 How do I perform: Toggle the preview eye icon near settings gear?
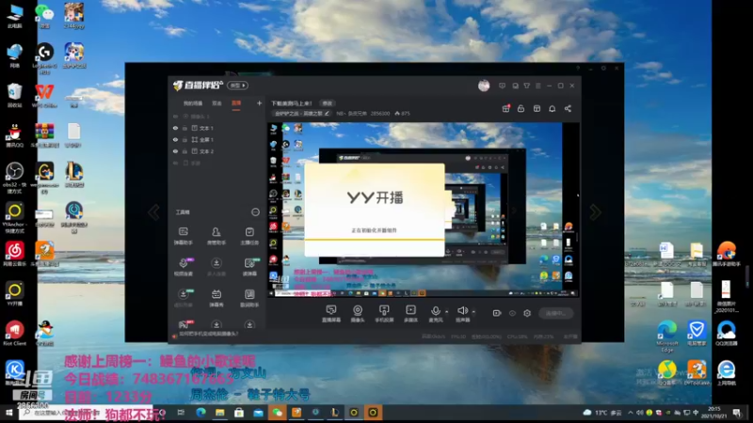click(512, 313)
